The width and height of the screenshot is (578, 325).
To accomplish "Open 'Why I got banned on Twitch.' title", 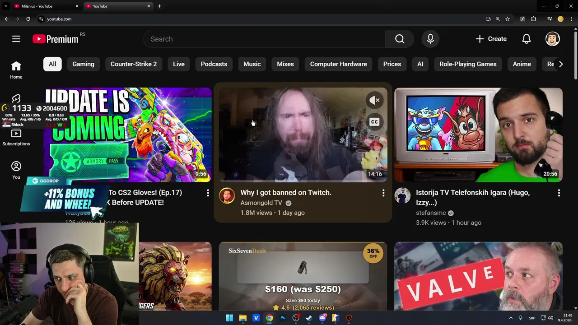I will tap(286, 192).
